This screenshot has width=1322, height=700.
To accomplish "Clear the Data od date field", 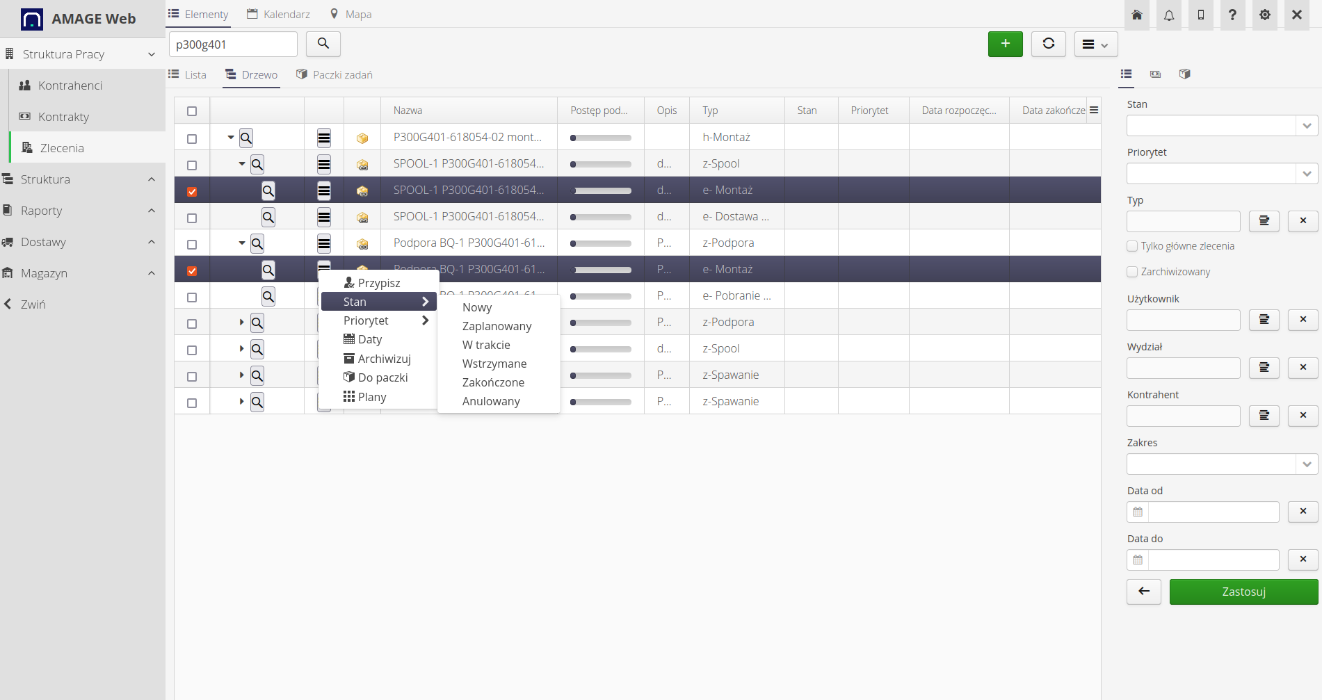I will click(1303, 512).
